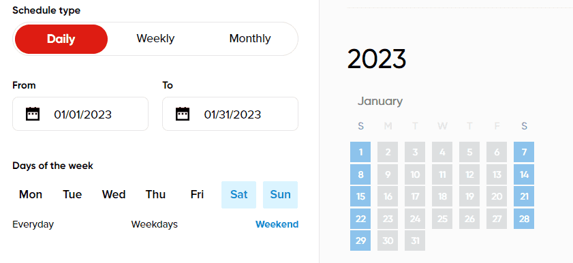Click the Weekend preset link
The image size is (573, 263).
[277, 224]
